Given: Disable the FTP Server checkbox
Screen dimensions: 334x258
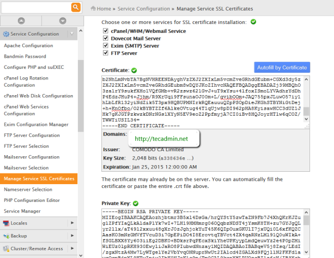Looking at the screenshot, I should [106, 53].
